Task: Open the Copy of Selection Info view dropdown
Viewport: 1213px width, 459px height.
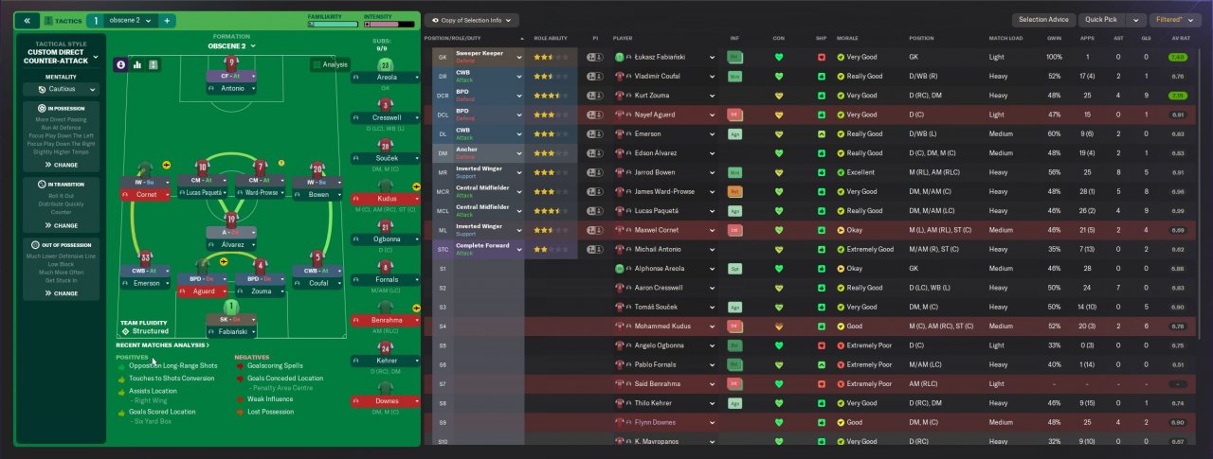Action: pyautogui.click(x=471, y=20)
